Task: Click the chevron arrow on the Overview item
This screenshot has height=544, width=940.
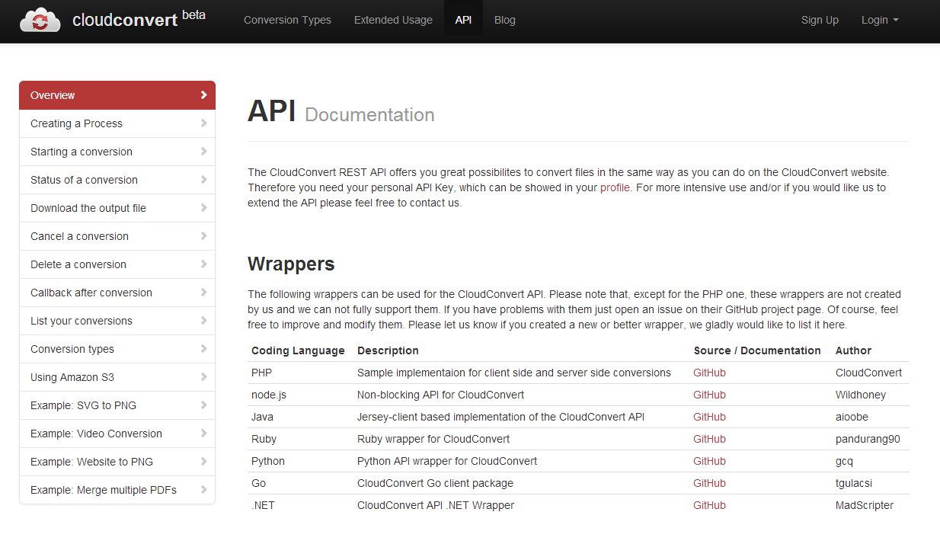Action: click(203, 95)
